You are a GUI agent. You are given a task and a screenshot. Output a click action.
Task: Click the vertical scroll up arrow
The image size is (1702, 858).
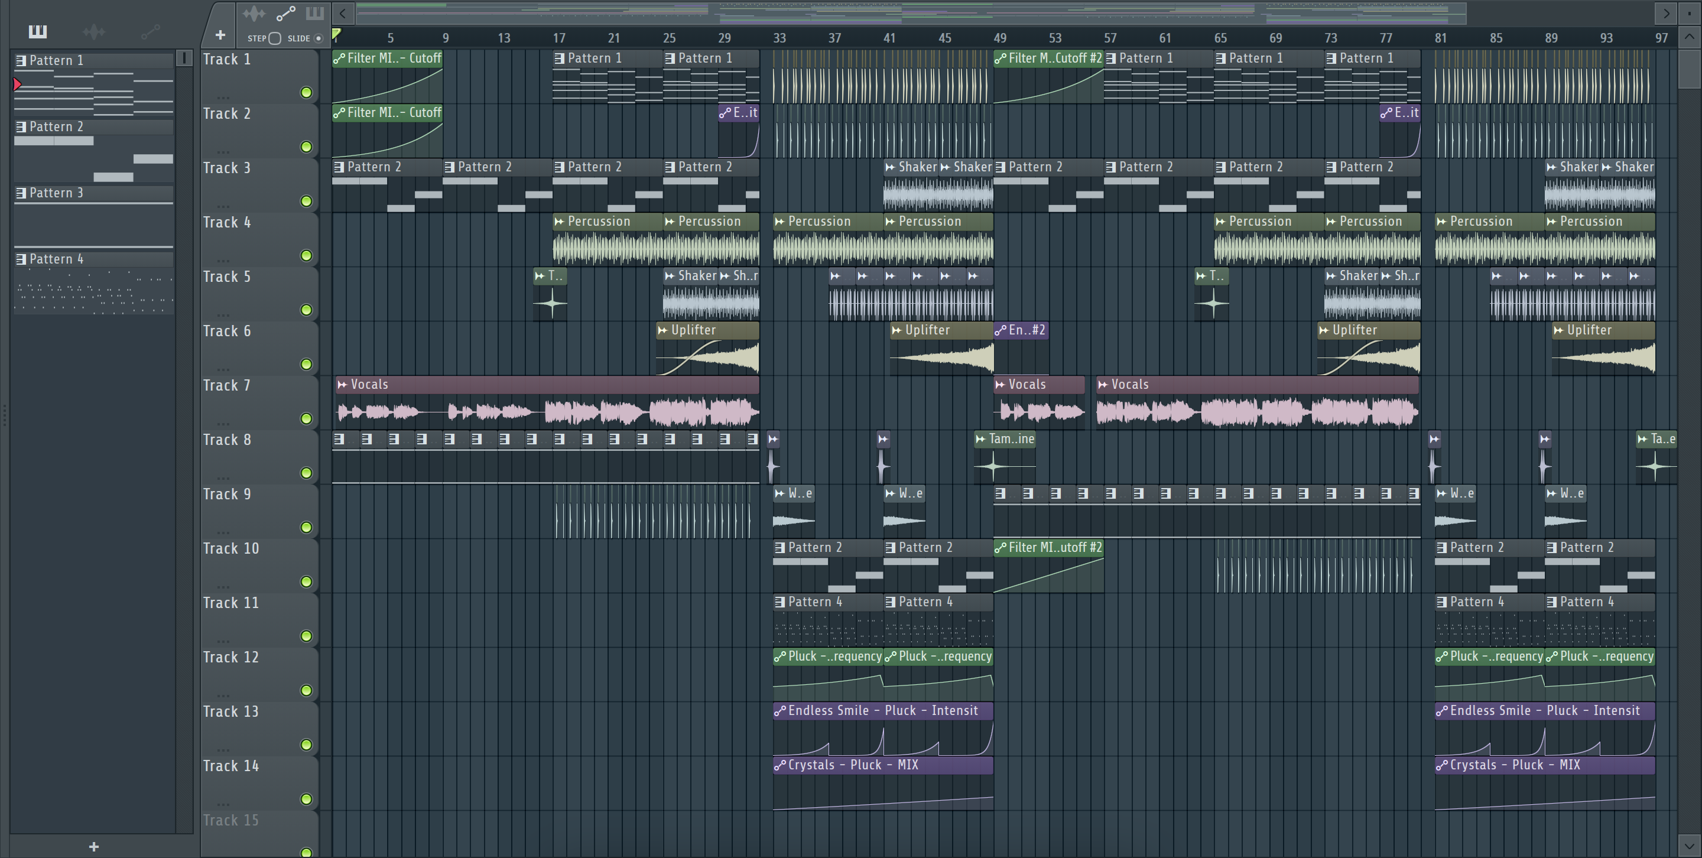pos(1690,37)
